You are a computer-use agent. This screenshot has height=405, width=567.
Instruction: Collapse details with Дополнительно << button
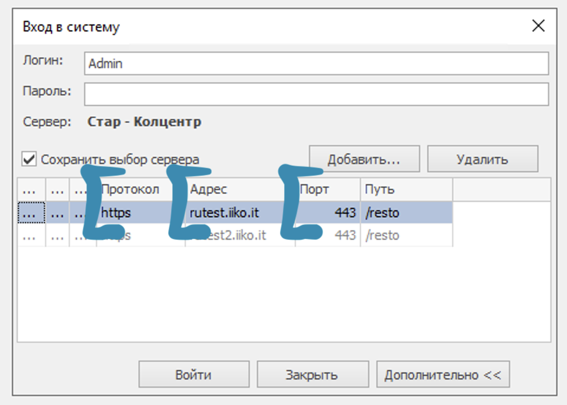(x=442, y=375)
